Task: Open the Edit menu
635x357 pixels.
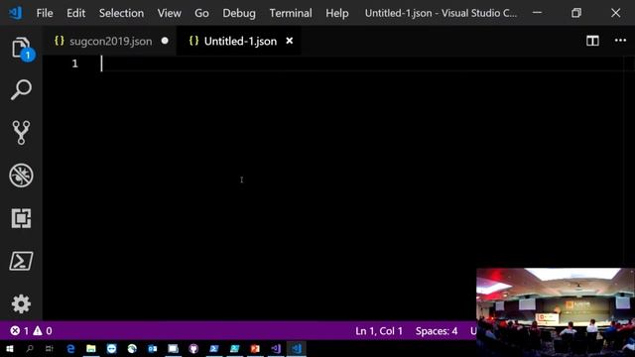Action: click(75, 13)
